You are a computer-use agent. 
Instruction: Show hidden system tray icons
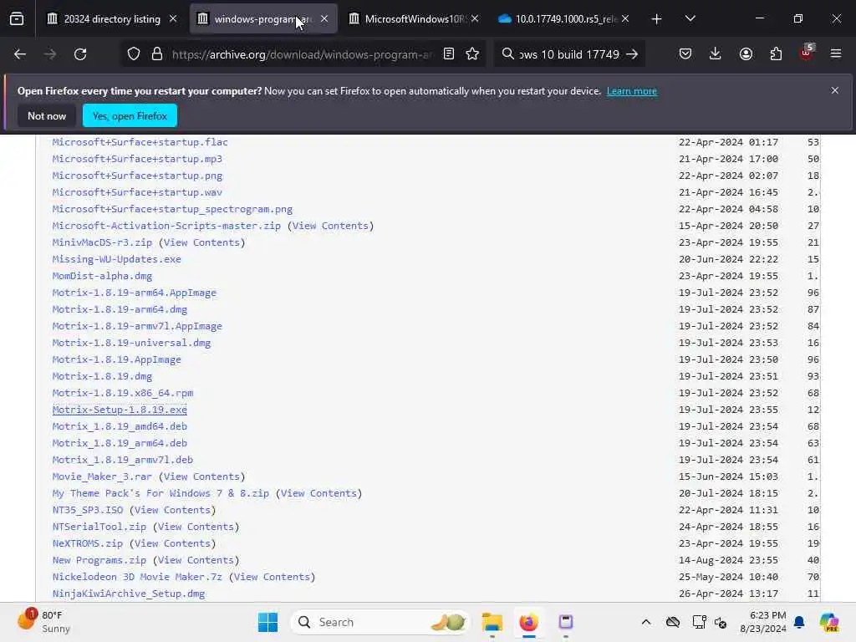pos(646,622)
